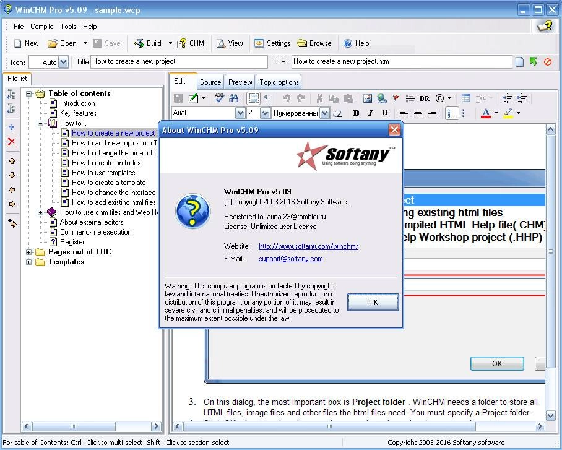Switch to the Preview tab

240,82
